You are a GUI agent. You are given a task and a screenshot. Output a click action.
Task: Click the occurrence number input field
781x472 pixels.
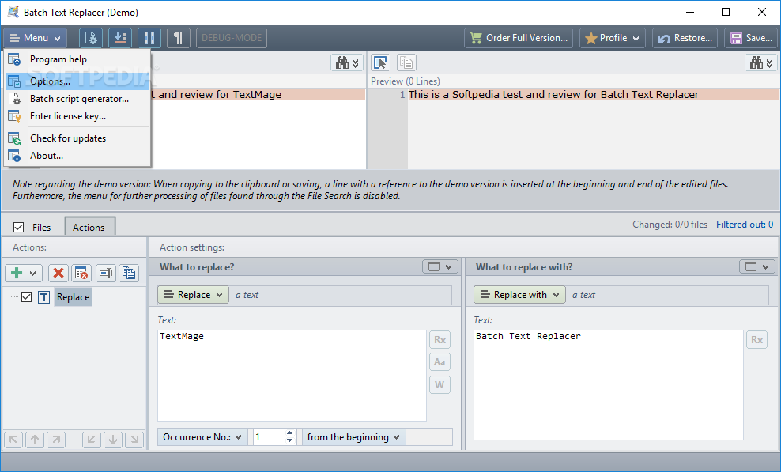coord(269,437)
